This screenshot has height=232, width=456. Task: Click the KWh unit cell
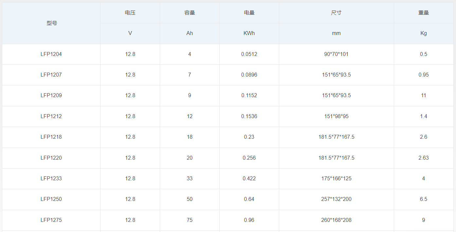[x=249, y=33]
